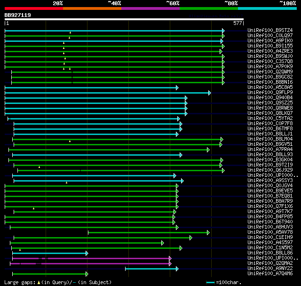Click the UniRef100_A5AV78 label
This screenshot has width=301, height=286.
click(x=270, y=232)
